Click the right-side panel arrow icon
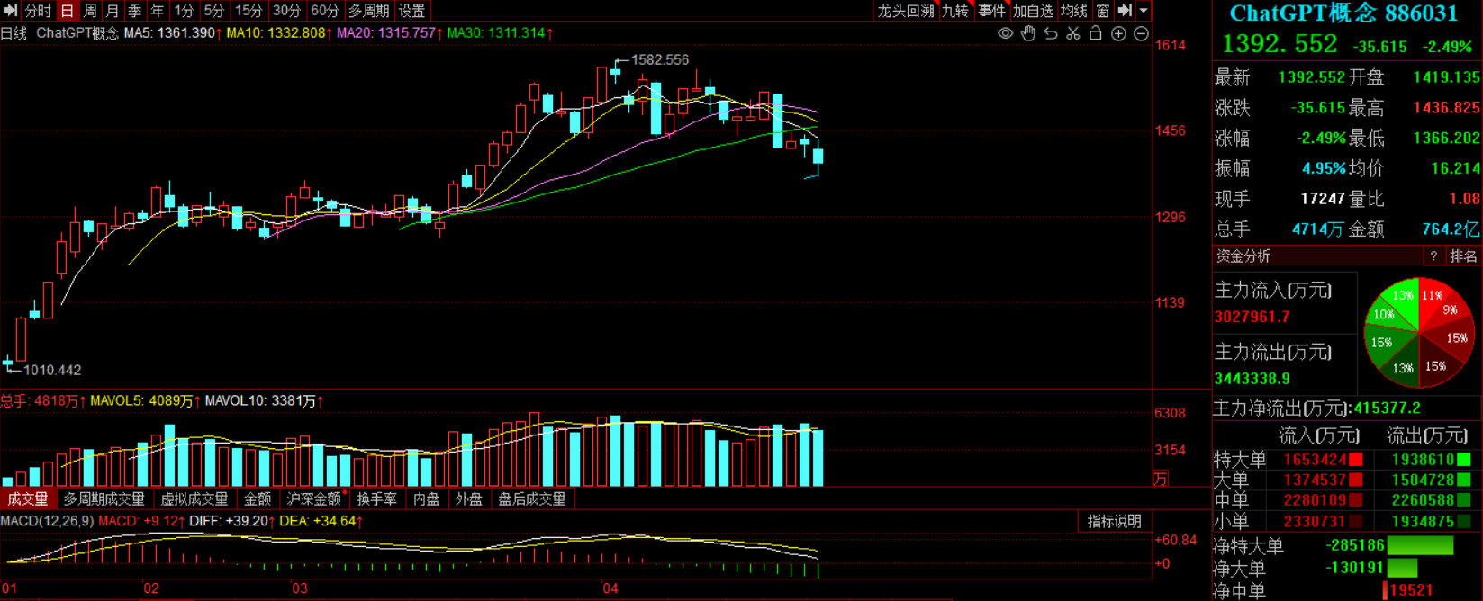Viewport: 1483px width, 601px height. click(x=1125, y=11)
